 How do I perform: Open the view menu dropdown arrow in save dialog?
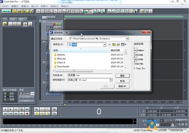(x=125, y=45)
